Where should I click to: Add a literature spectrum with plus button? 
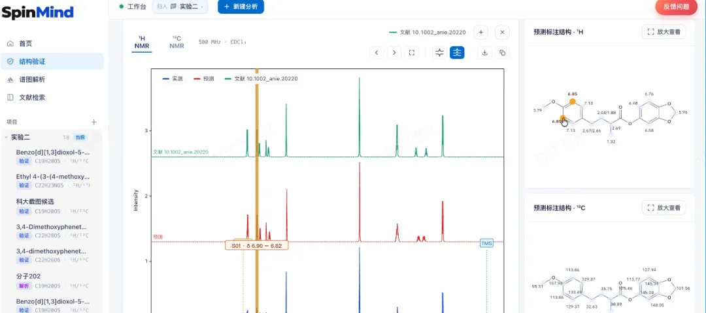coord(481,33)
